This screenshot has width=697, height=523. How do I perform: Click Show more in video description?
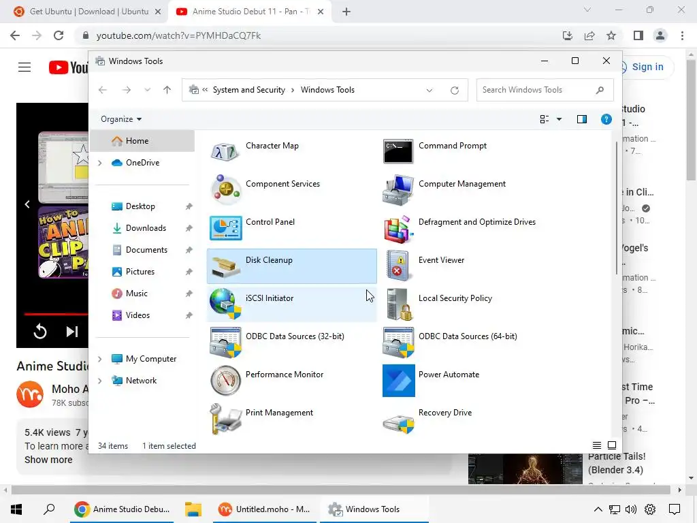(x=48, y=460)
